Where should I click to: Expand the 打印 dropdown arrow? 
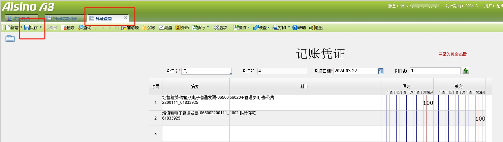[289, 28]
